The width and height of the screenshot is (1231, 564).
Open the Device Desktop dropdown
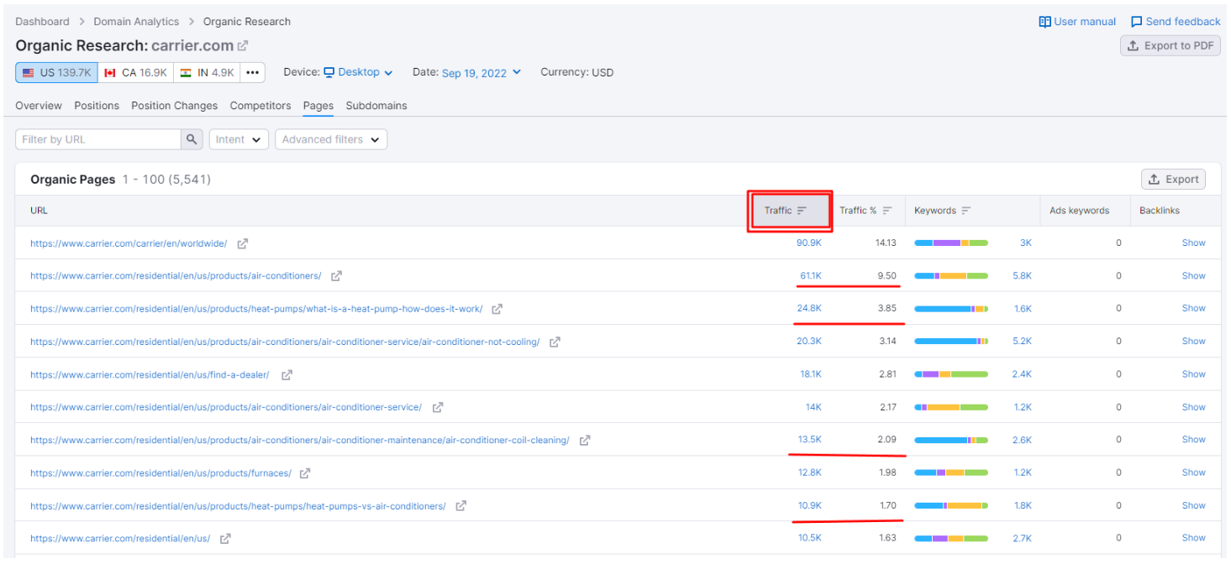(x=359, y=72)
